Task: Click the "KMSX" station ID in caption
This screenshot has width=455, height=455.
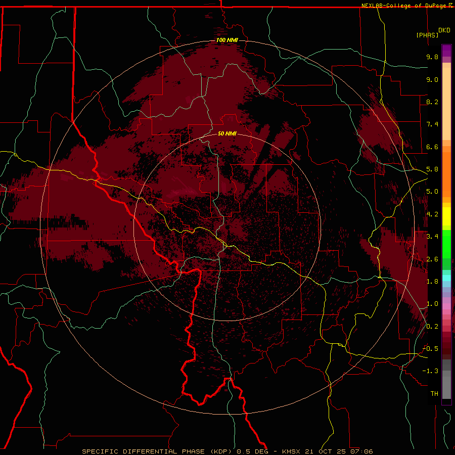Action: [x=291, y=451]
